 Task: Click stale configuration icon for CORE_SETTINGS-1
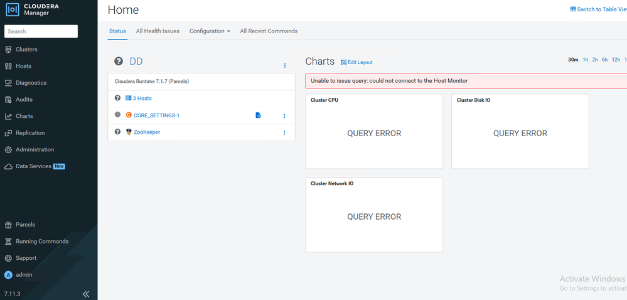[x=259, y=115]
